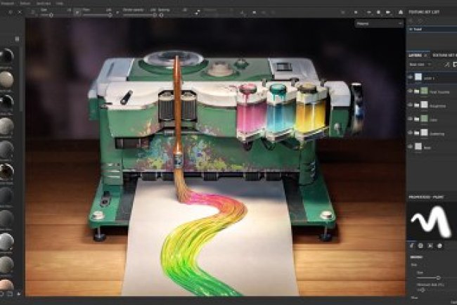
Task: Click the brush stroke preview in Properties
Action: (x=432, y=221)
